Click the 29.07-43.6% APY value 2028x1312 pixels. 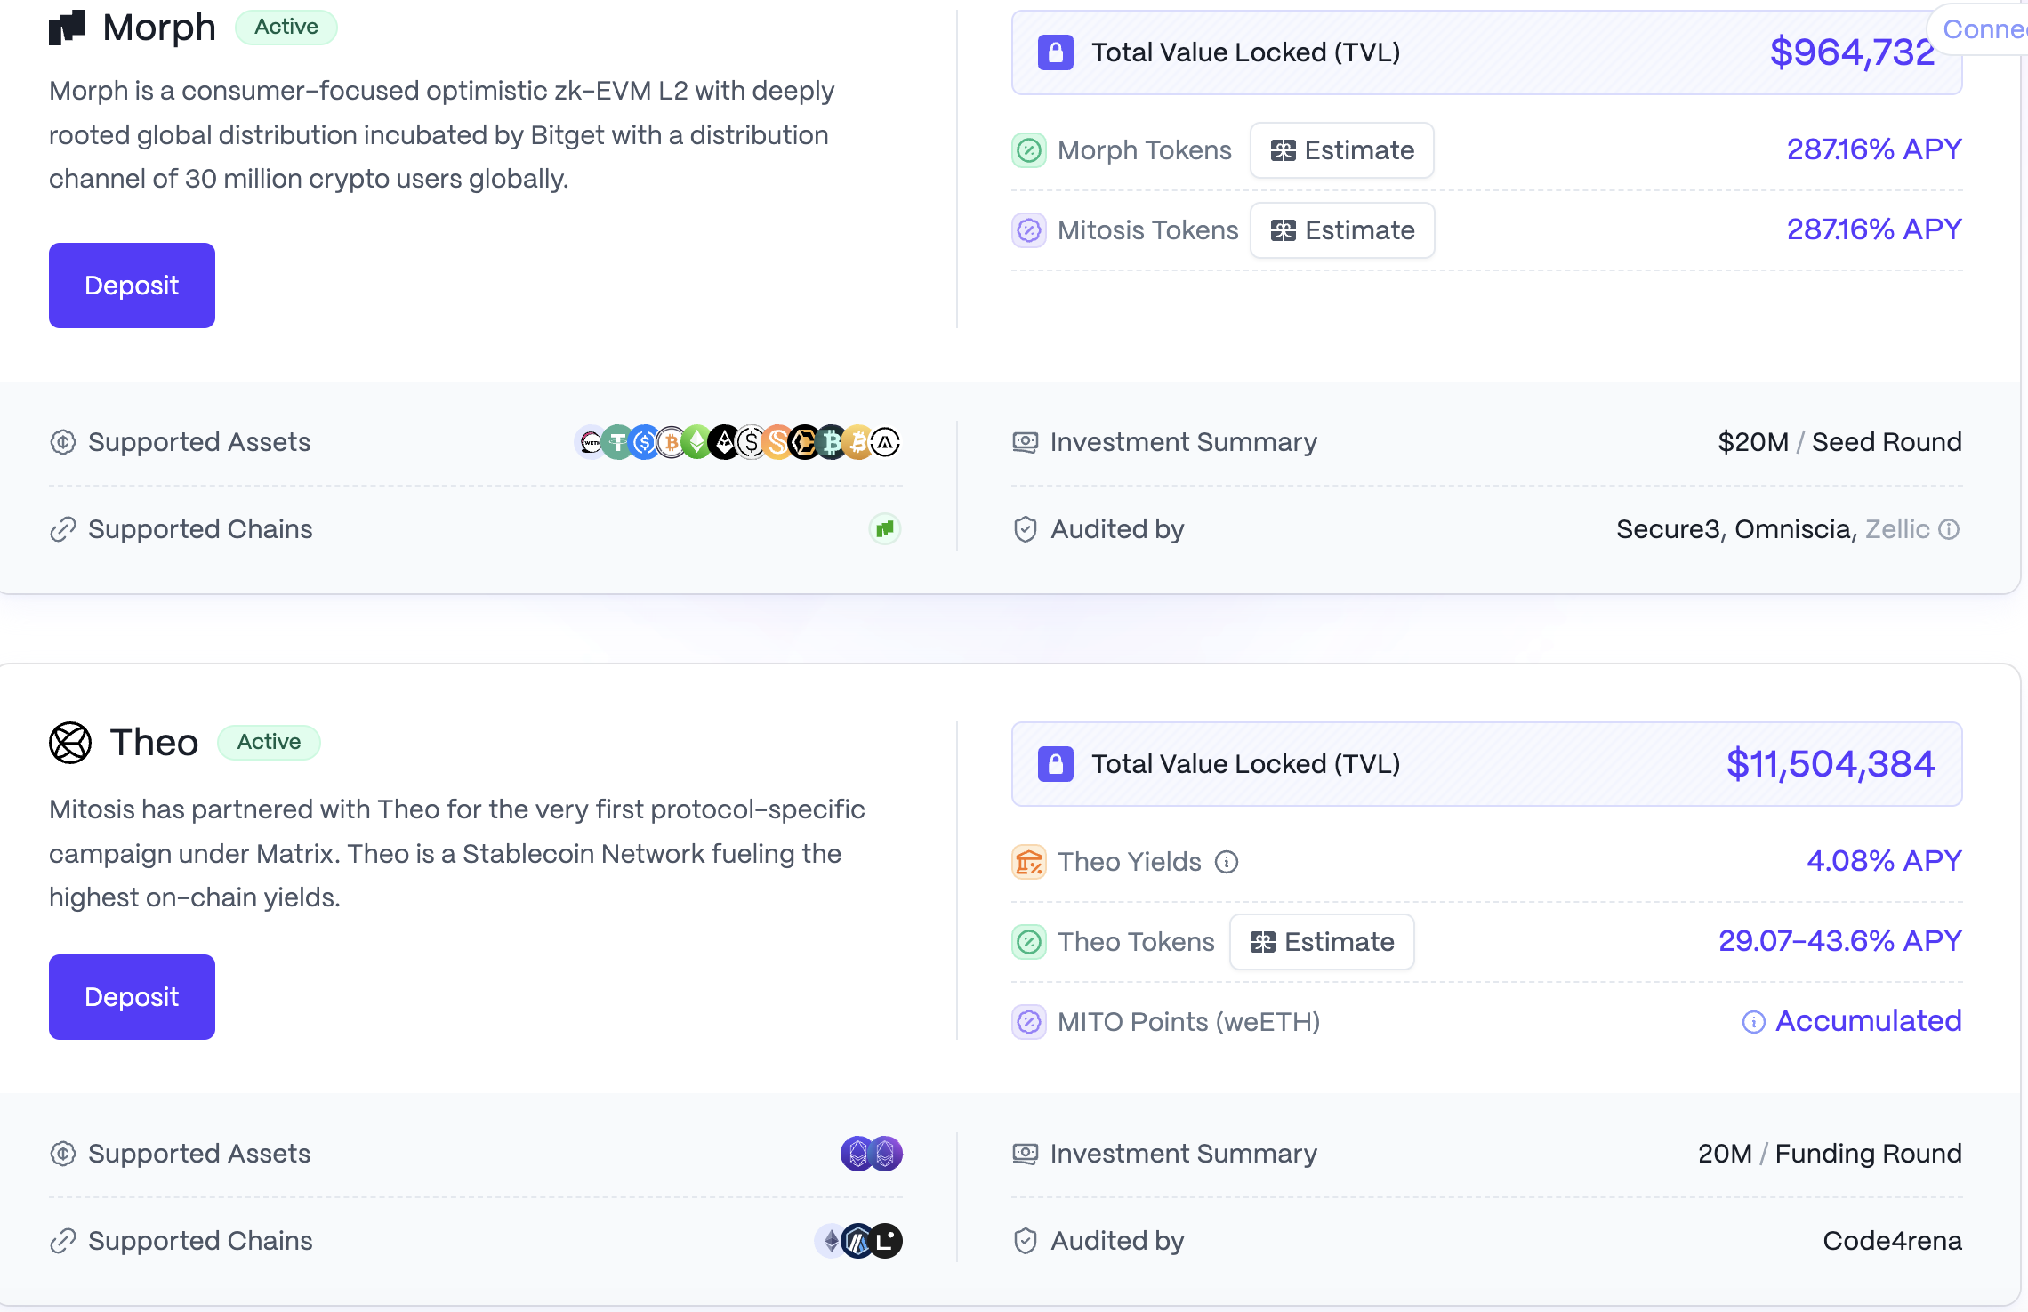(x=1839, y=941)
